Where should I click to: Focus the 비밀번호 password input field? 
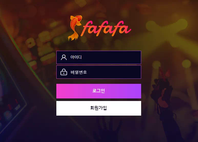point(99,72)
